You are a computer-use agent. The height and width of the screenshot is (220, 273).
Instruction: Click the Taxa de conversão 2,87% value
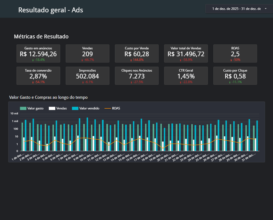coord(38,76)
